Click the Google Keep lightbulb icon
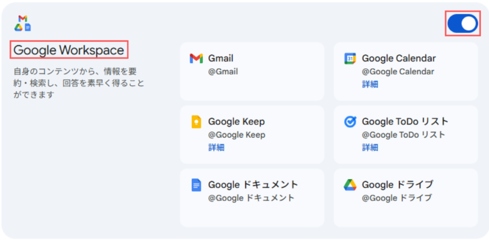 (196, 122)
